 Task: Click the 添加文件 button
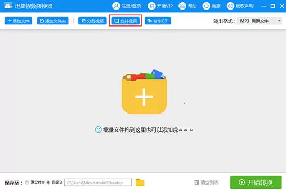(19, 21)
